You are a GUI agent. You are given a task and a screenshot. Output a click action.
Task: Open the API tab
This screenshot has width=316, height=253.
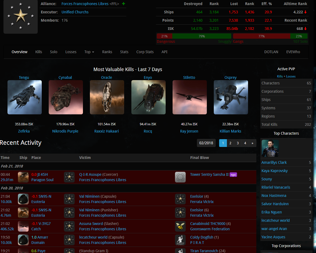pyautogui.click(x=165, y=52)
